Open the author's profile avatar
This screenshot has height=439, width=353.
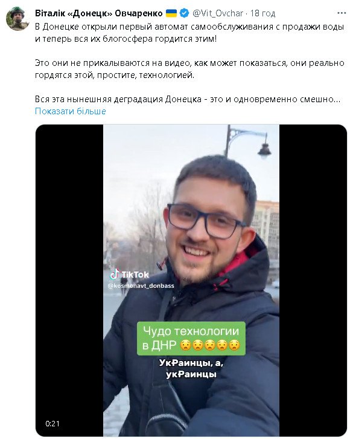coord(18,19)
